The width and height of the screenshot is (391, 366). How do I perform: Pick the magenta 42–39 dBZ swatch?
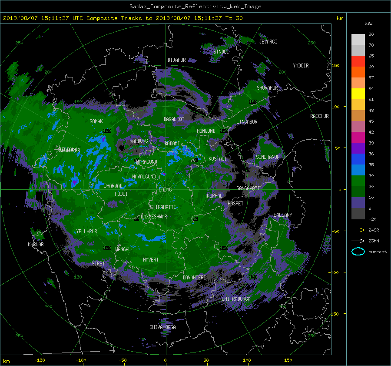pos(358,138)
